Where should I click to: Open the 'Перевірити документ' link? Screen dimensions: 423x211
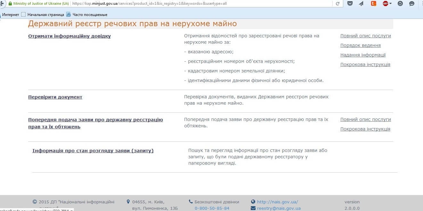click(x=55, y=97)
